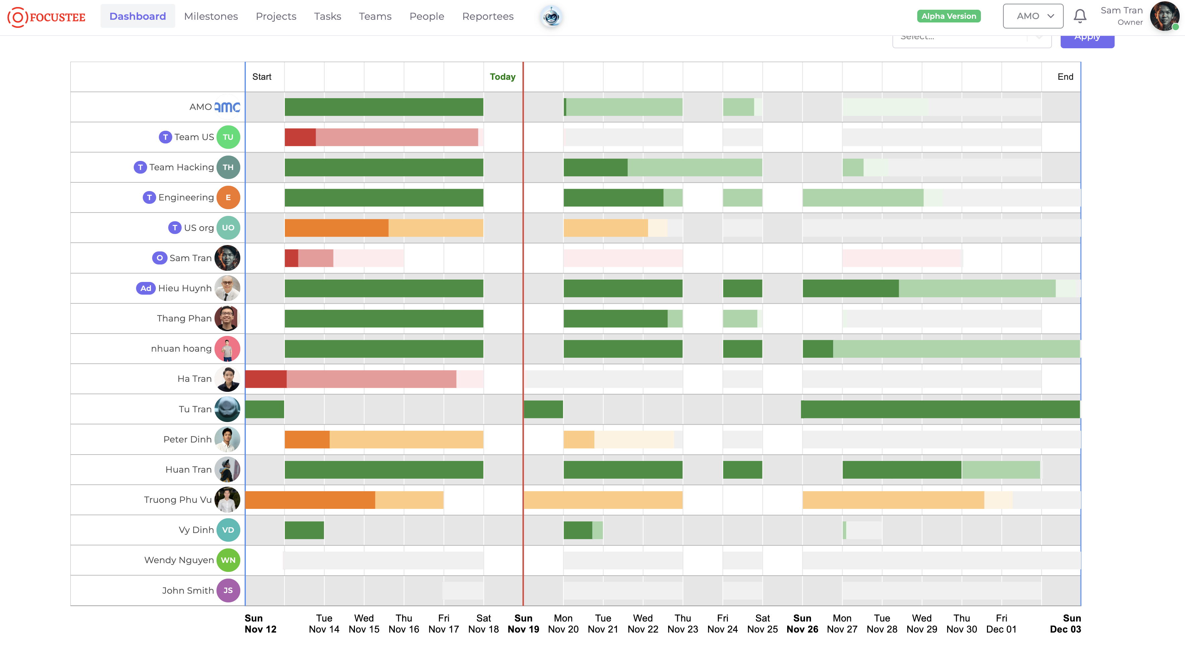Image resolution: width=1185 pixels, height=651 pixels.
Task: Go to the Projects tab
Action: point(276,16)
